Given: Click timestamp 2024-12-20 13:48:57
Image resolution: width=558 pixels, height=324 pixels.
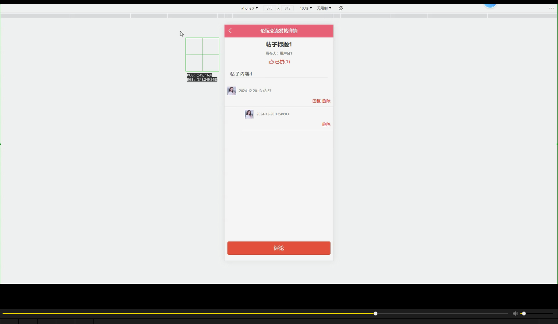Looking at the screenshot, I should (255, 91).
